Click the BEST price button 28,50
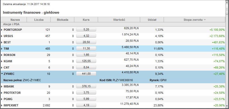The image size is (229, 109). pos(86,42)
